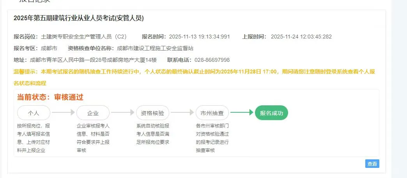Click the 报名时间 label
This screenshot has height=178, width=407.
coord(154,37)
